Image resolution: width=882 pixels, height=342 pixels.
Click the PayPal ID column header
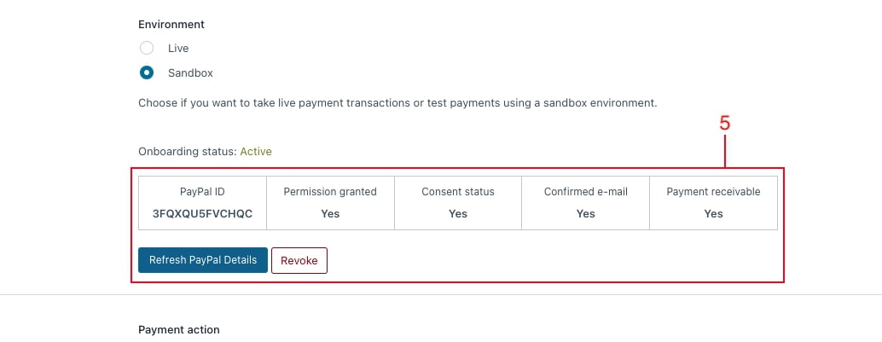tap(202, 192)
